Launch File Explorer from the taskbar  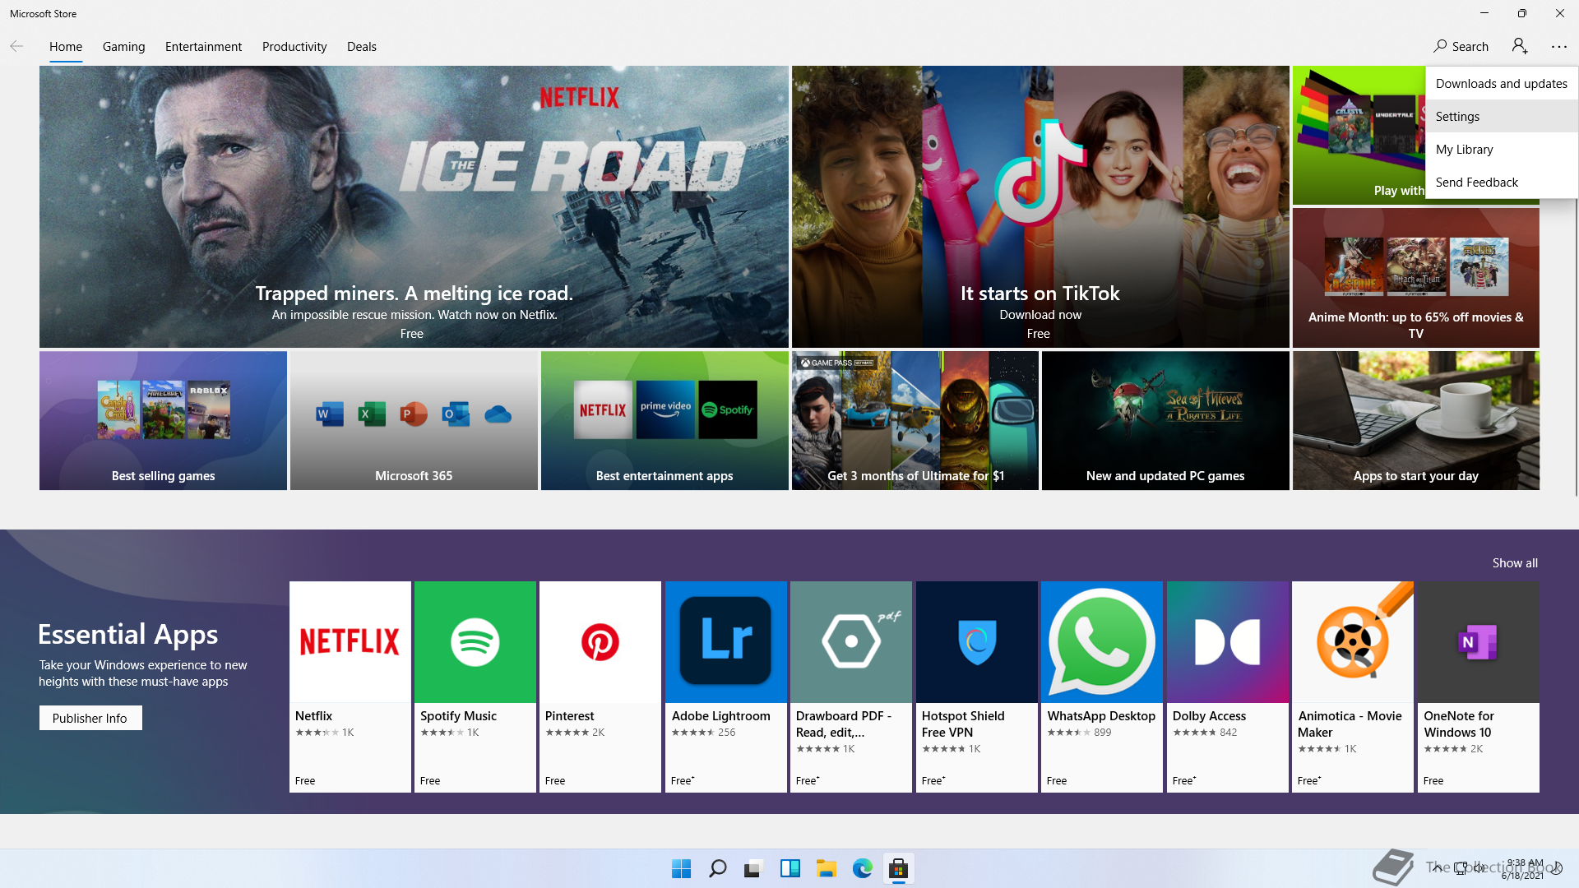pos(826,868)
